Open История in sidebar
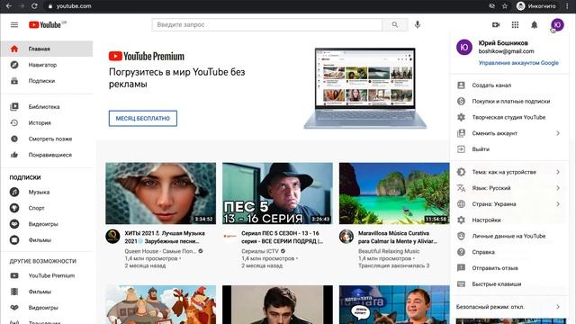 coord(47,122)
